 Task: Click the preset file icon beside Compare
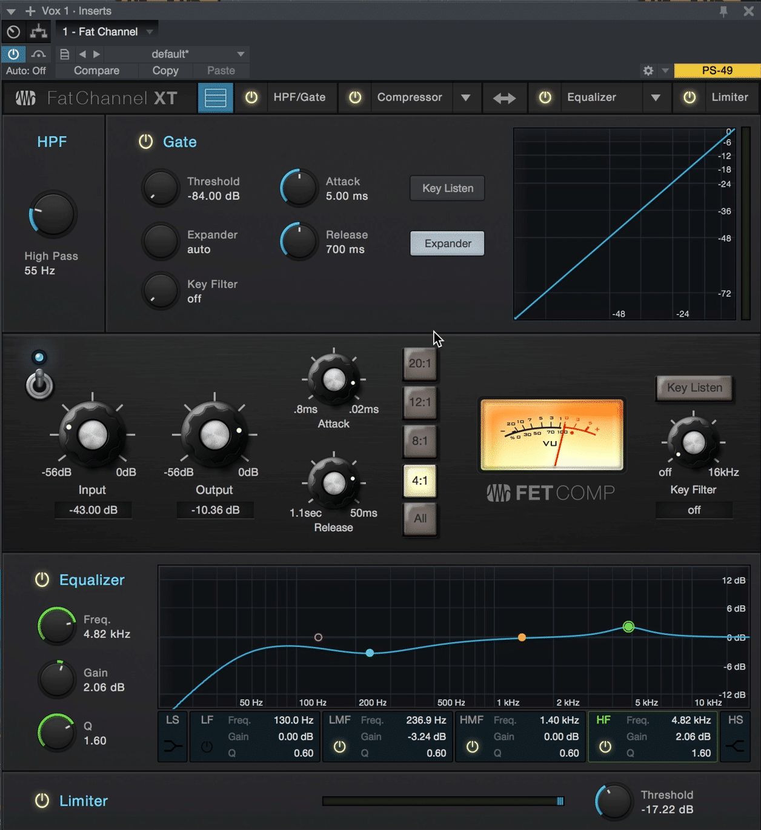tap(64, 54)
